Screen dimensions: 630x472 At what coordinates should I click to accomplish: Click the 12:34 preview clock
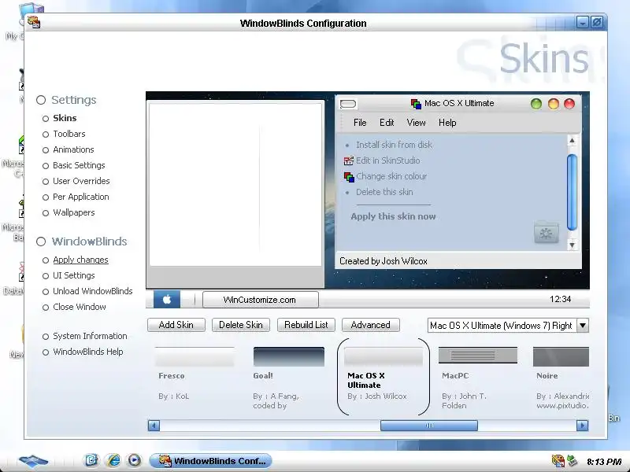(560, 299)
